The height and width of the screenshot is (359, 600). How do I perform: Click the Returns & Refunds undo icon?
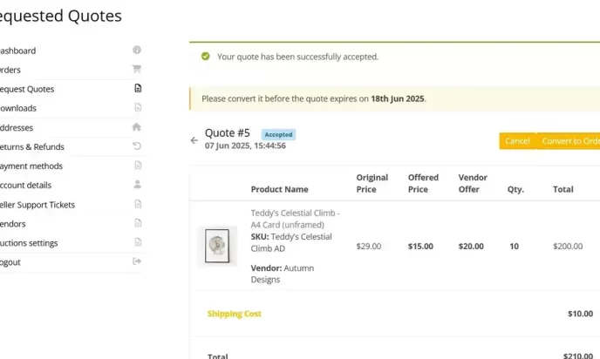[x=137, y=146]
